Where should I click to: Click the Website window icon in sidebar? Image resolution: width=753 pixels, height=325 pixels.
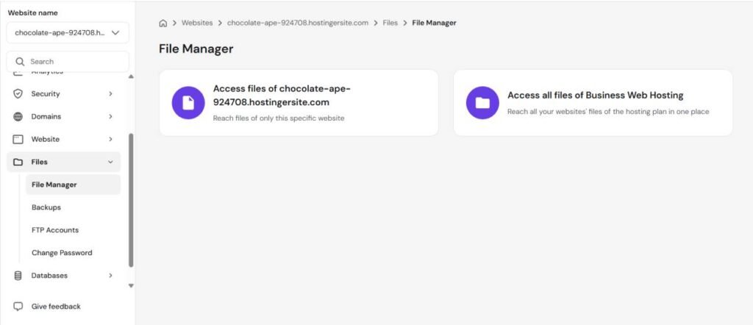click(x=18, y=140)
